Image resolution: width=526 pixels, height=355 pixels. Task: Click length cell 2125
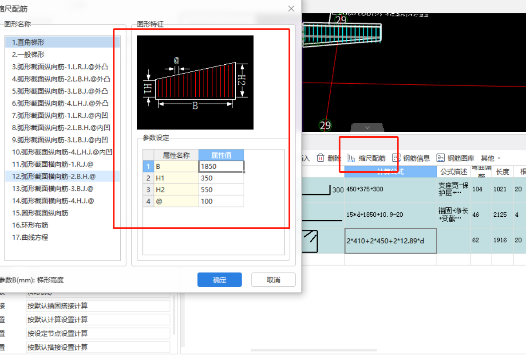pos(502,215)
